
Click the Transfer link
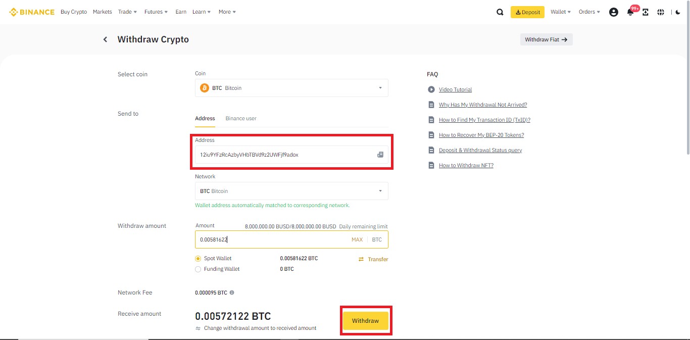(378, 259)
